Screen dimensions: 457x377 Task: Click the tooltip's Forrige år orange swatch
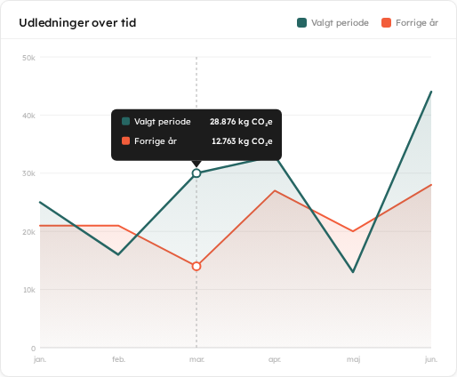pos(125,140)
